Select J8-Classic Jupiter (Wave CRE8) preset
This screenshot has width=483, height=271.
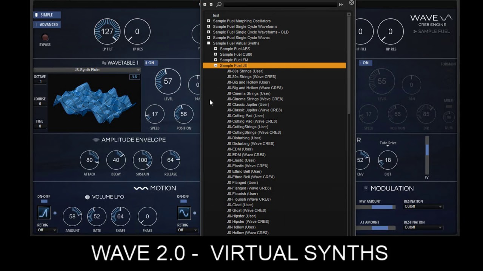click(x=254, y=110)
